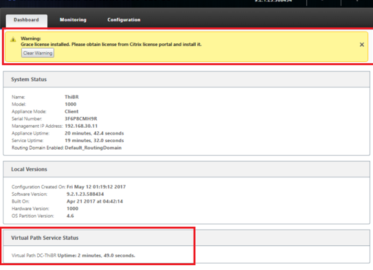The image size is (373, 270).
Task: Select the Virtual Path Service Status header
Action: pos(186,238)
